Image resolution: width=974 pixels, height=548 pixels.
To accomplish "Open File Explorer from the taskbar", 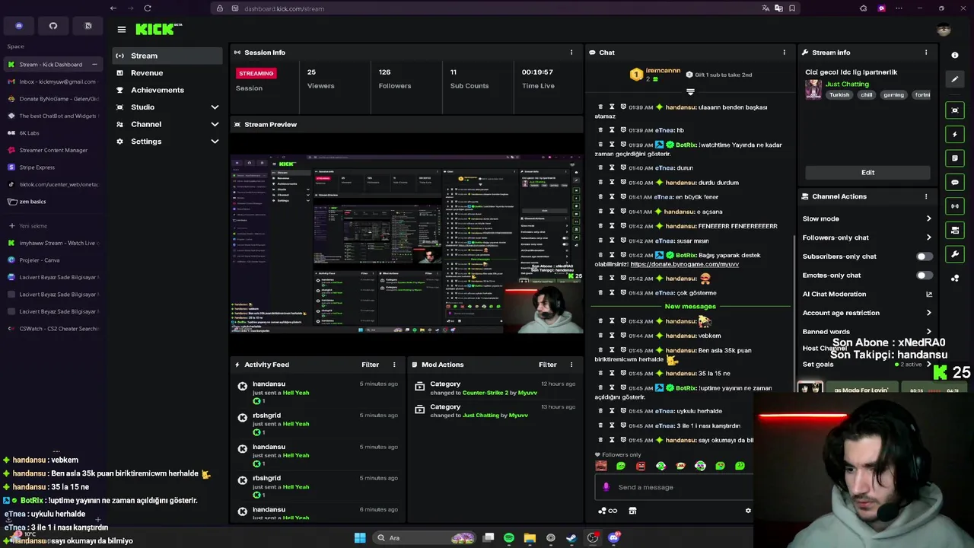I will [530, 537].
